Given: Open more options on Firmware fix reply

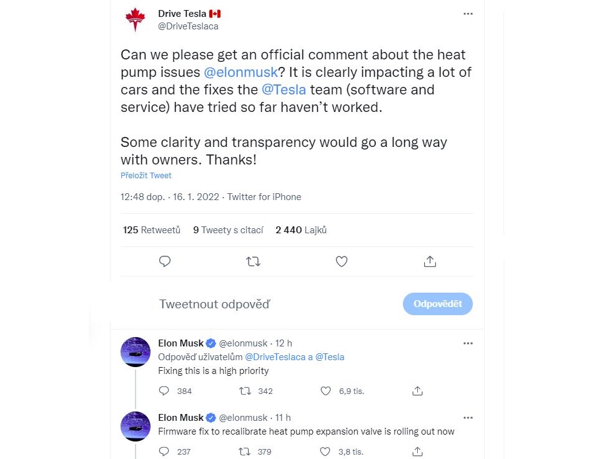Looking at the screenshot, I should 468,418.
